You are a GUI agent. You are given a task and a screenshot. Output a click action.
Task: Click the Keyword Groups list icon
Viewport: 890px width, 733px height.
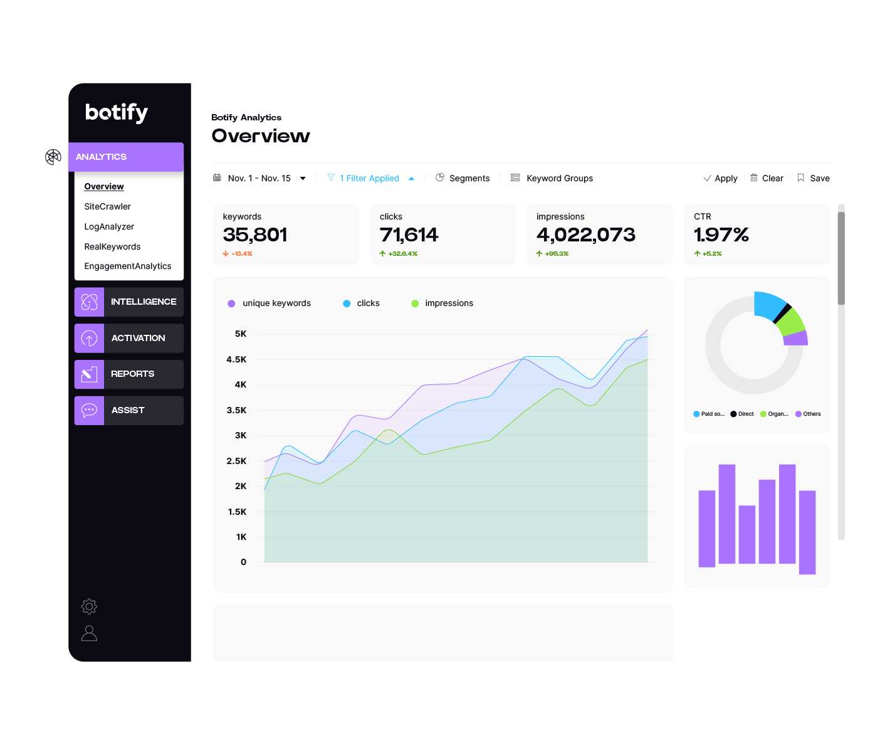[515, 178]
